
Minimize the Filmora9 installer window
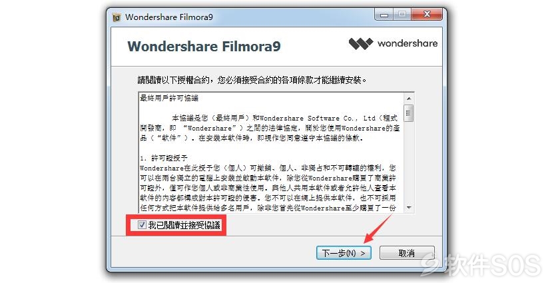384,15
